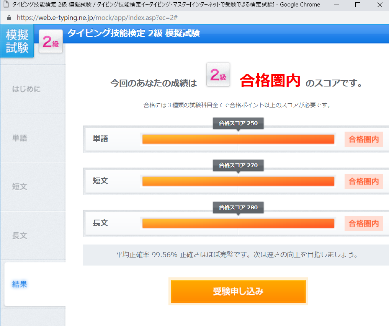This screenshot has height=326, width=389.
Task: Click the page icon in the window title bar
Action: tap(5, 5)
